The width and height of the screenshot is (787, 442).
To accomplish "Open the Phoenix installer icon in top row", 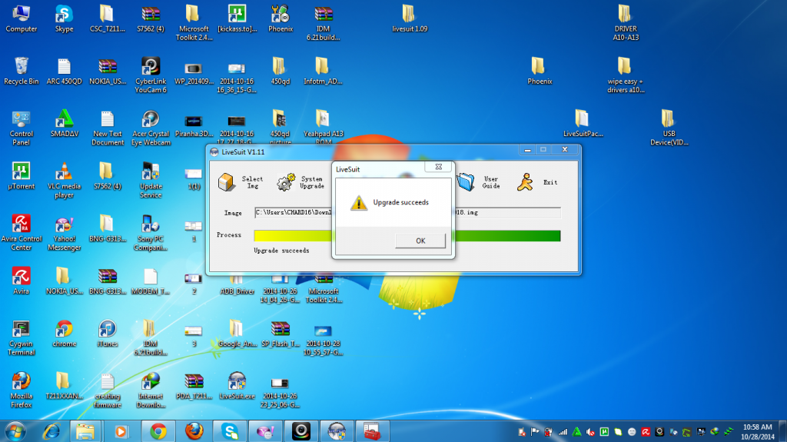I will pos(280,19).
